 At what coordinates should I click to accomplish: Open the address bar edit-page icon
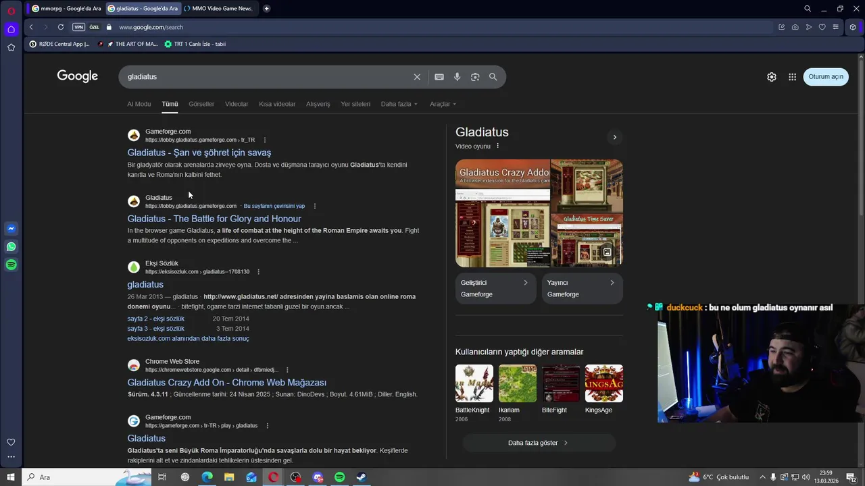click(781, 27)
